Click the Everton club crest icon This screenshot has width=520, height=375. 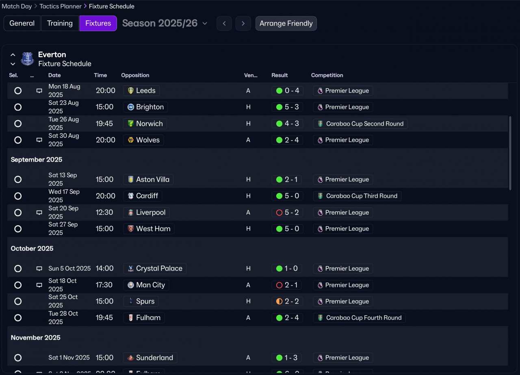click(x=27, y=59)
